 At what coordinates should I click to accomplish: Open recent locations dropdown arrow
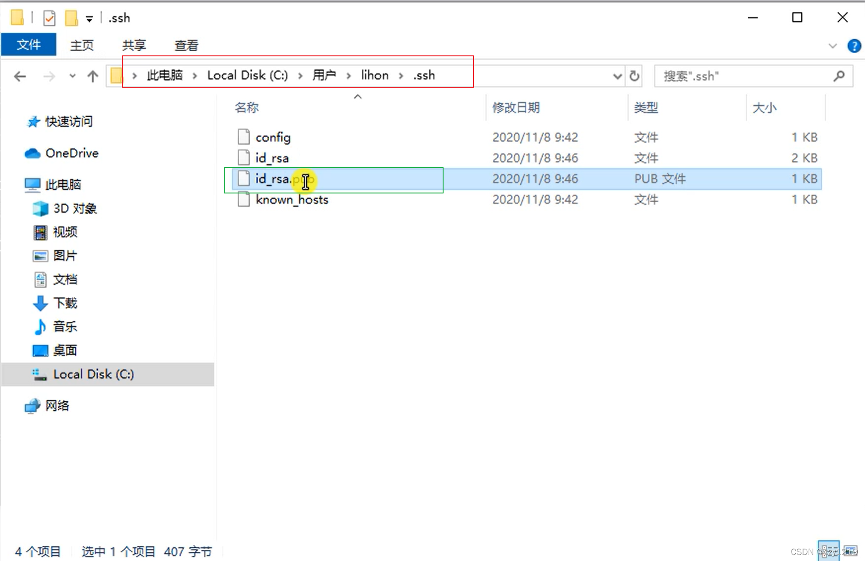click(x=72, y=76)
